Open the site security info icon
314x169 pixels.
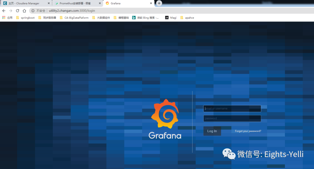tap(33, 11)
